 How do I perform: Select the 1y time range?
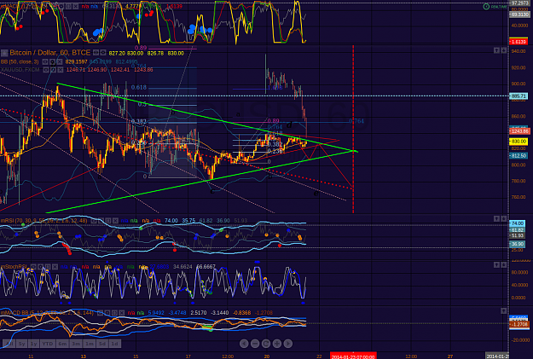pyautogui.click(x=33, y=344)
